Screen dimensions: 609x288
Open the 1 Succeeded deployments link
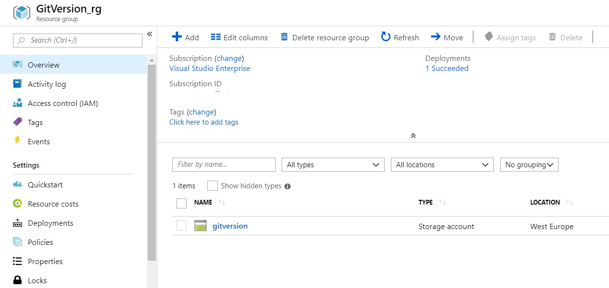(447, 68)
